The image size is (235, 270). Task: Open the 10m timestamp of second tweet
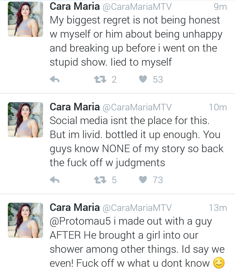tap(218, 107)
